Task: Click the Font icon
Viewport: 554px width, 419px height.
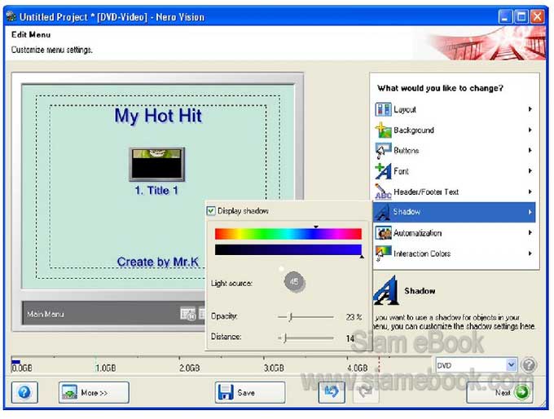Action: pyautogui.click(x=383, y=171)
